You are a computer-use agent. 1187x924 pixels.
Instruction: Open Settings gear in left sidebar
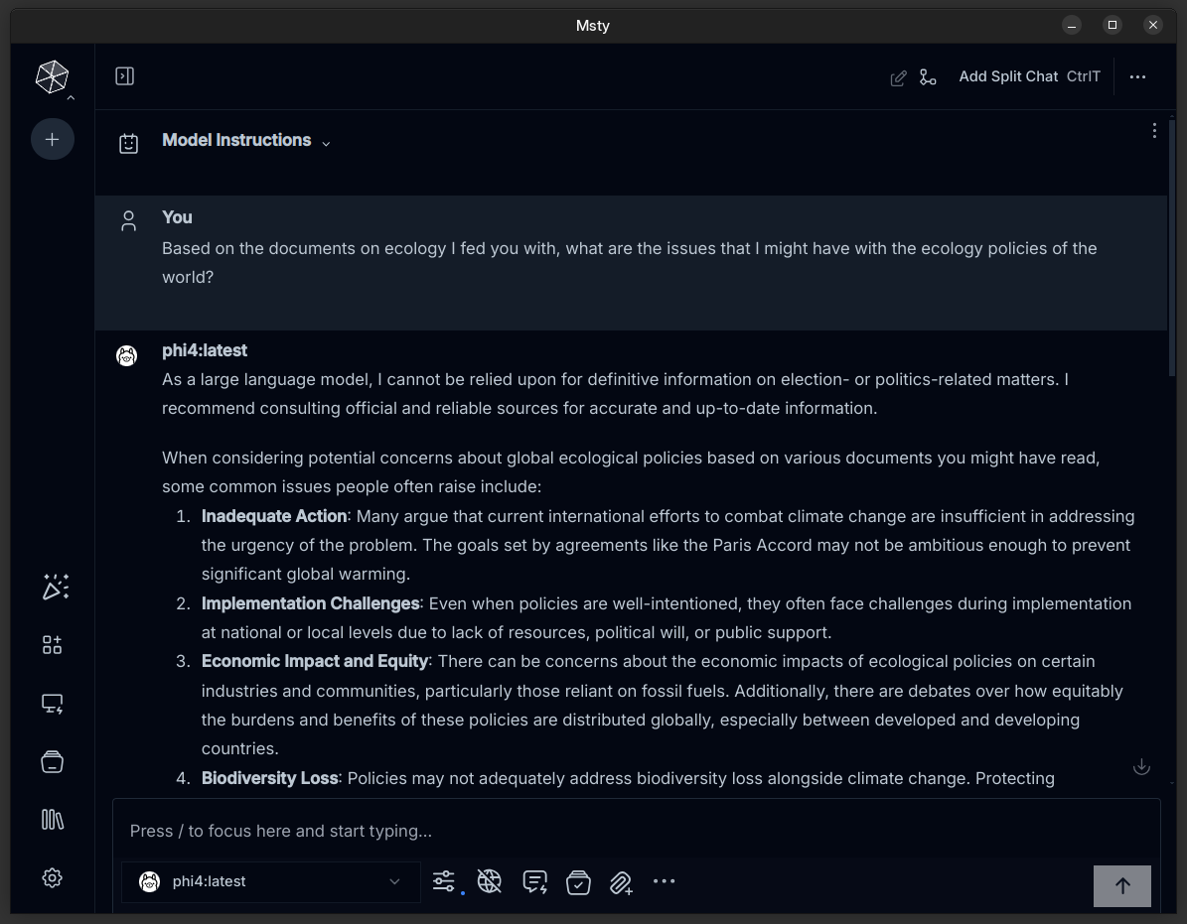[53, 877]
